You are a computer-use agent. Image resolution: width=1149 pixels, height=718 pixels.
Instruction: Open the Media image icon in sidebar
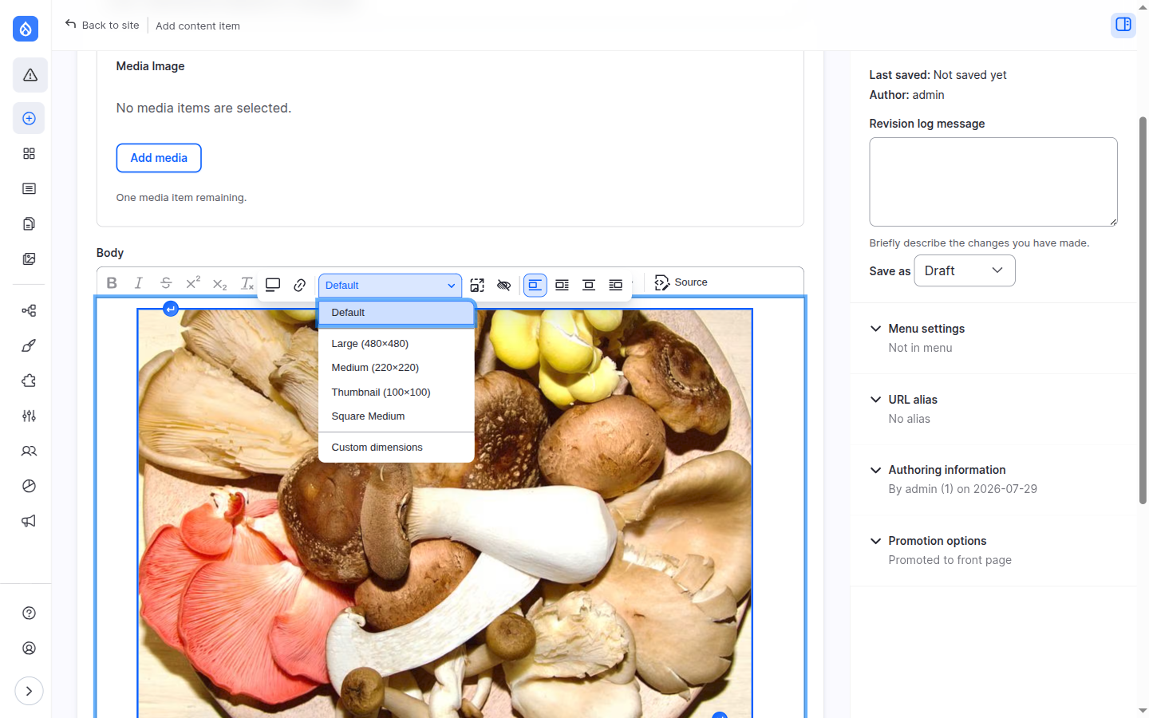(x=30, y=258)
